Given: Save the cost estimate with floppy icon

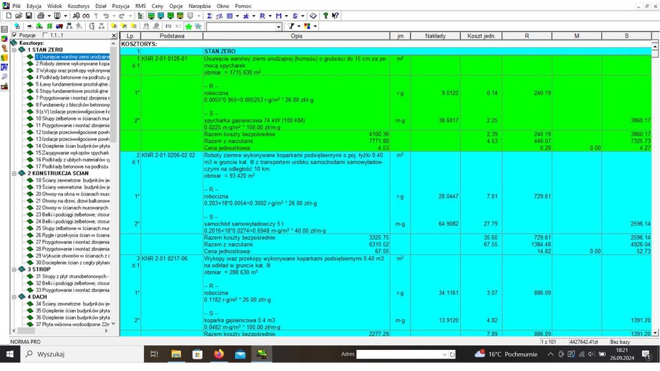Looking at the screenshot, I should click(x=28, y=16).
